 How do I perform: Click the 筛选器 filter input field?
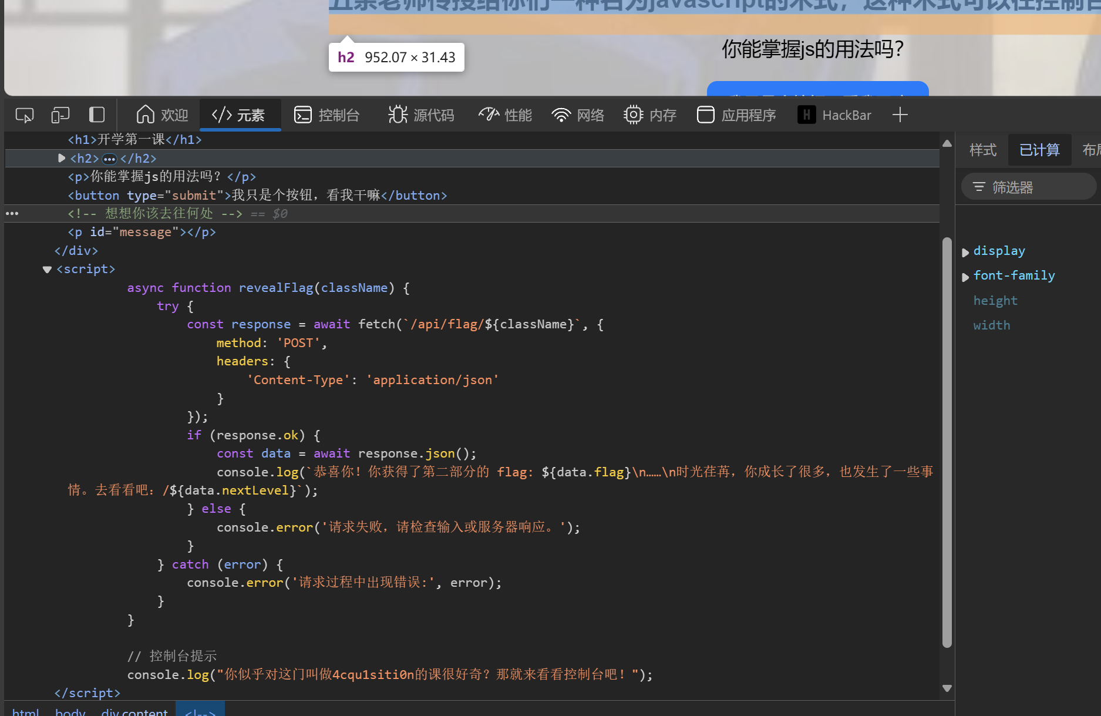click(x=1033, y=187)
